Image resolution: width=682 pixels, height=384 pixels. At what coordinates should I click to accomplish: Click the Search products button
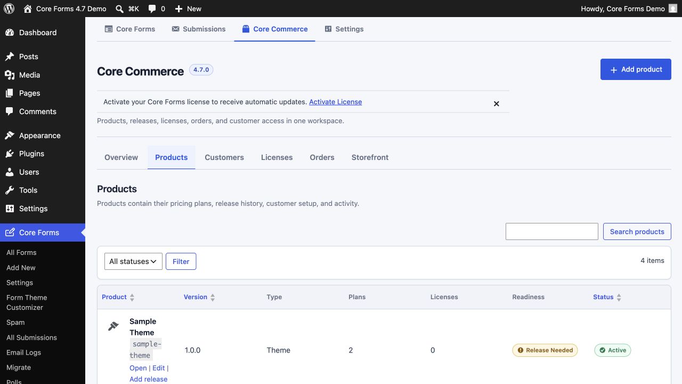tap(637, 231)
